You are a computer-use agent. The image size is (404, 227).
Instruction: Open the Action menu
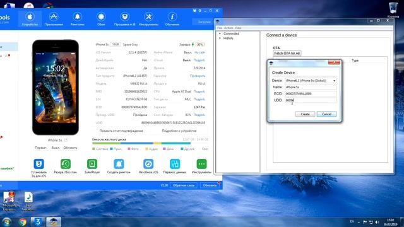tap(229, 28)
